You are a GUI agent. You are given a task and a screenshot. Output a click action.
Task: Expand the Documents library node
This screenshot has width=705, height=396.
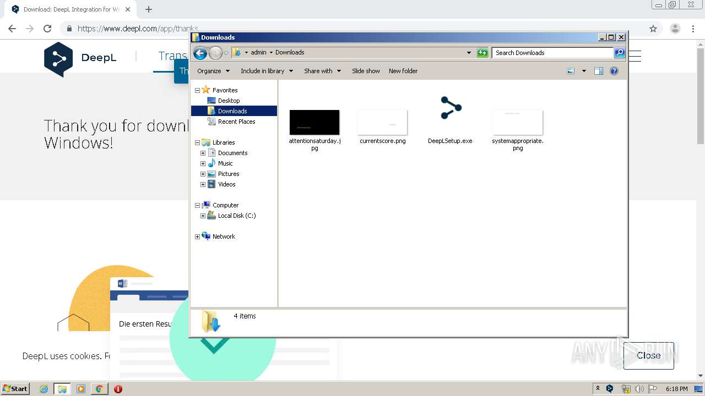point(203,153)
